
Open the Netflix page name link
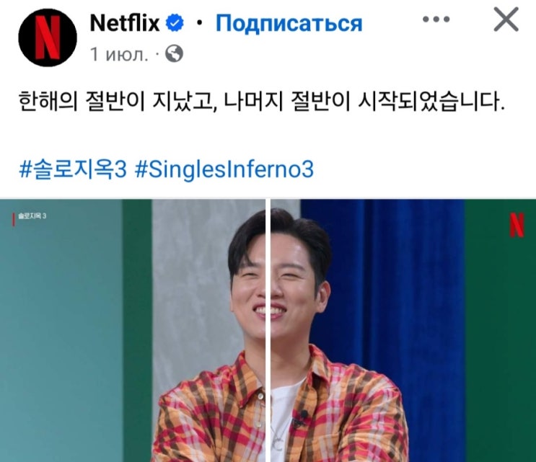(125, 23)
